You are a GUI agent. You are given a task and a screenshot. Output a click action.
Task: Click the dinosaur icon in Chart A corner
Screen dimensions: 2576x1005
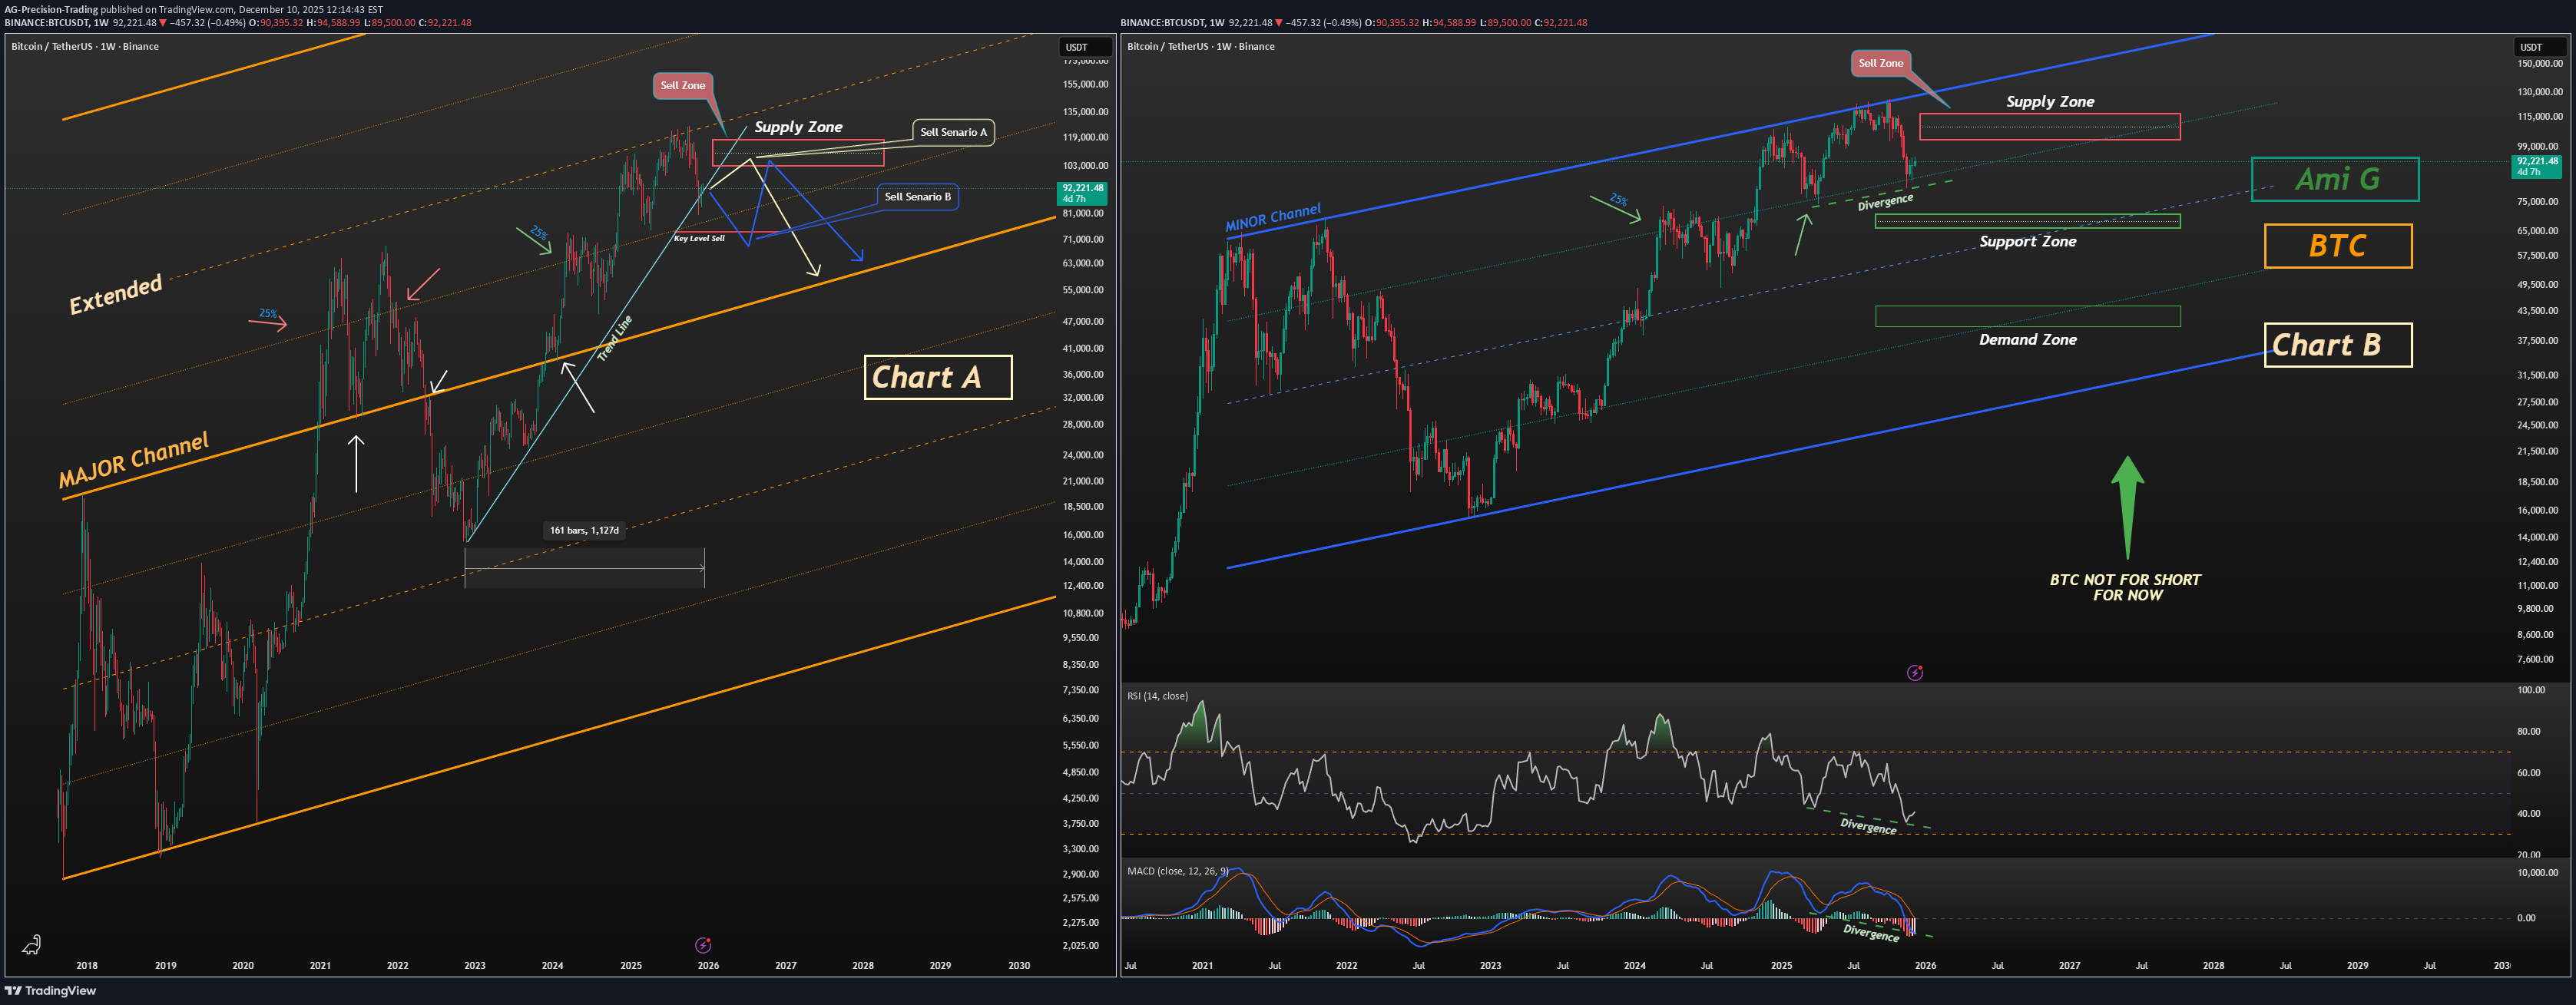pos(31,944)
